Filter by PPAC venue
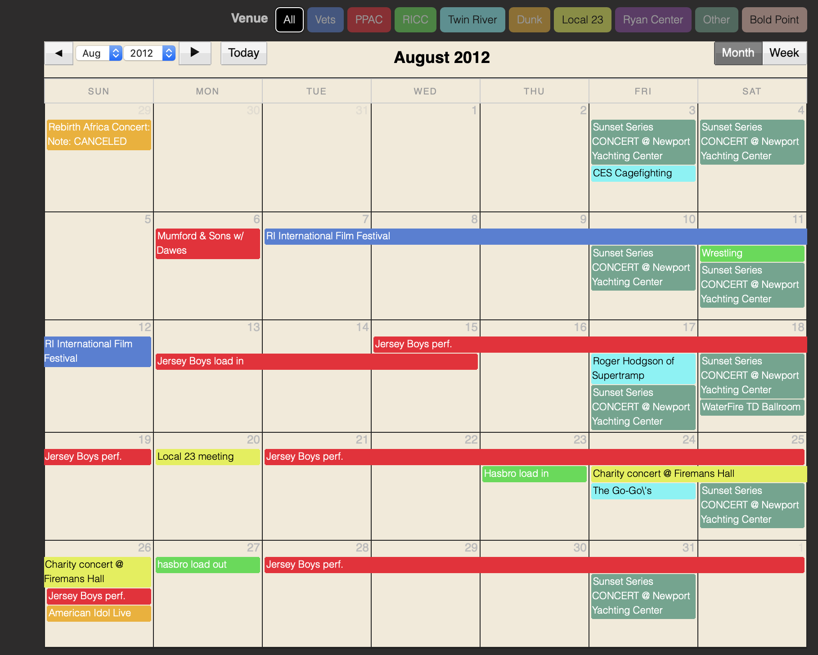Screen dimensions: 818x655 click(369, 20)
